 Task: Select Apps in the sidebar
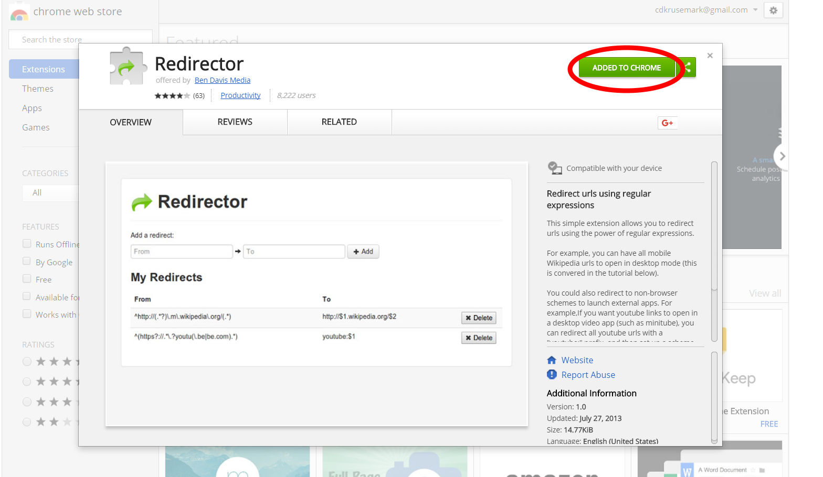32,108
